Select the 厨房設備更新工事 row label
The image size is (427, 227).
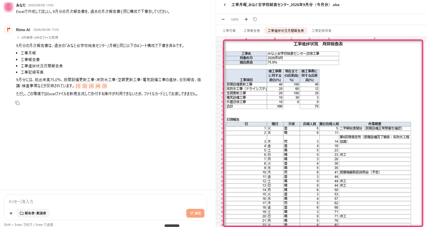pyautogui.click(x=246, y=84)
